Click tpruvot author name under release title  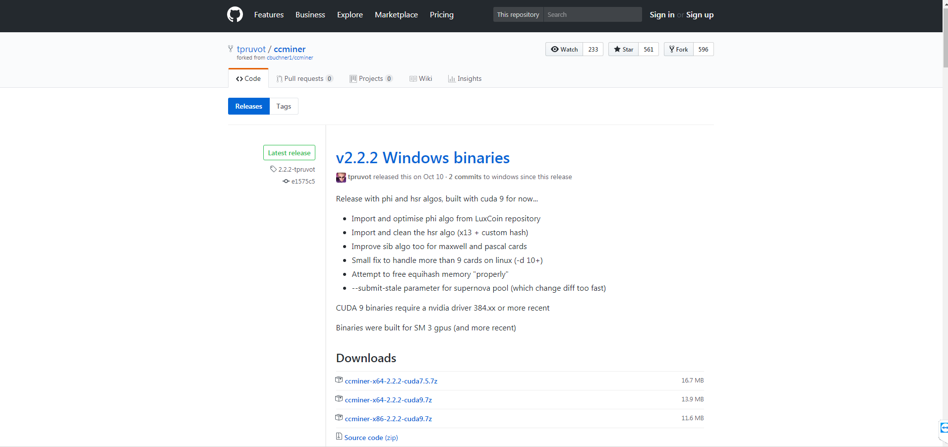point(359,177)
